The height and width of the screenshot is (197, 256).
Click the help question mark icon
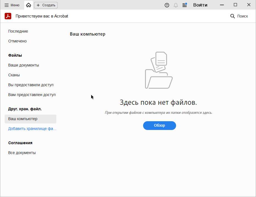(x=167, y=5)
